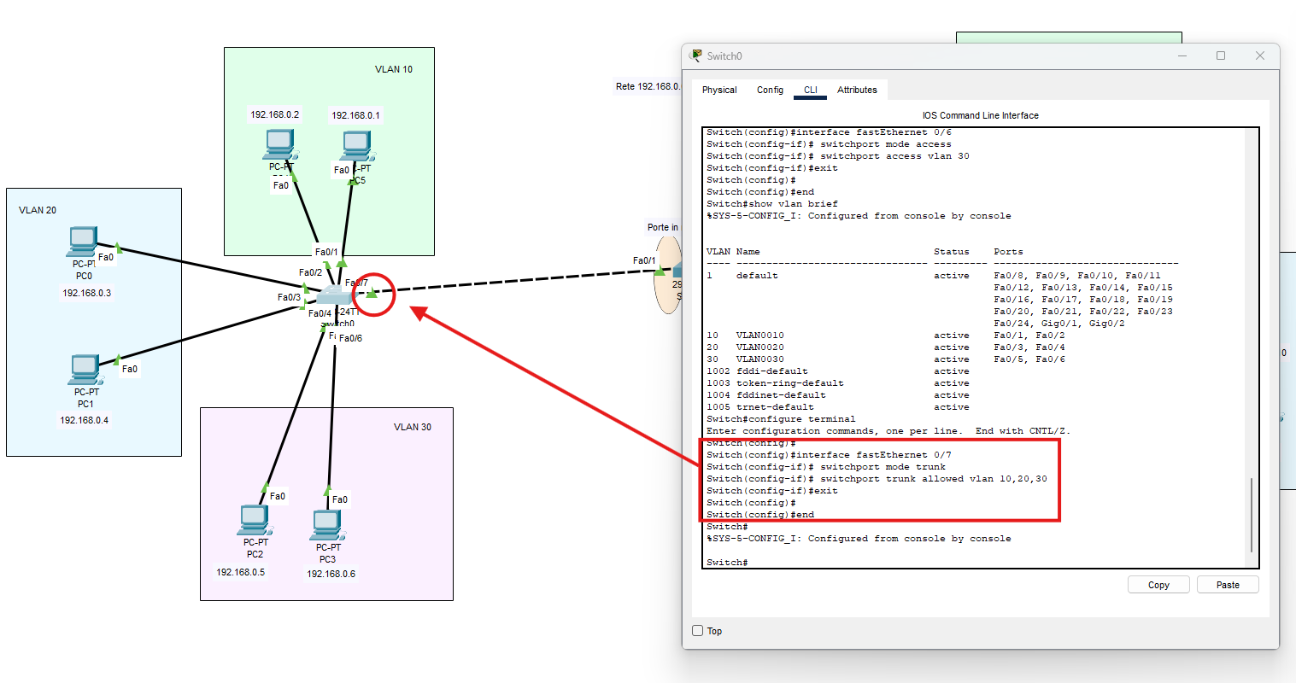The image size is (1296, 683).
Task: Click the Fa0/6 port label
Action: [350, 338]
